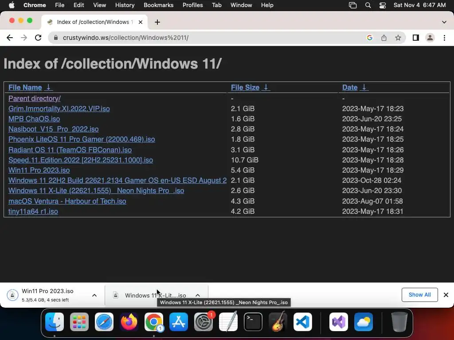The image size is (454, 340).
Task: Open macOS Ventura - Harbour of Tech.iso
Action: (67, 201)
